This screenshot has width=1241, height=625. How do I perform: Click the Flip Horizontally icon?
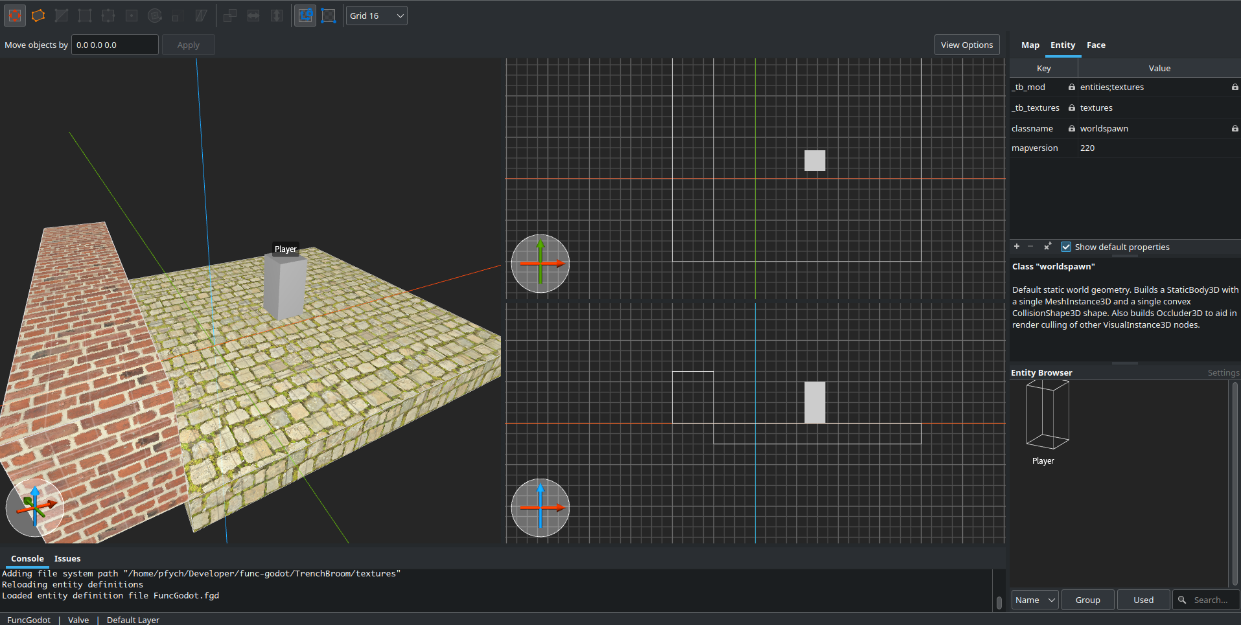(x=253, y=16)
